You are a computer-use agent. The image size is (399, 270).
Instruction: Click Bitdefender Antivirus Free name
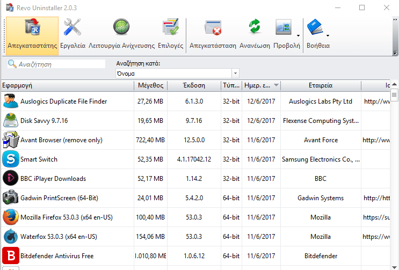click(x=57, y=256)
